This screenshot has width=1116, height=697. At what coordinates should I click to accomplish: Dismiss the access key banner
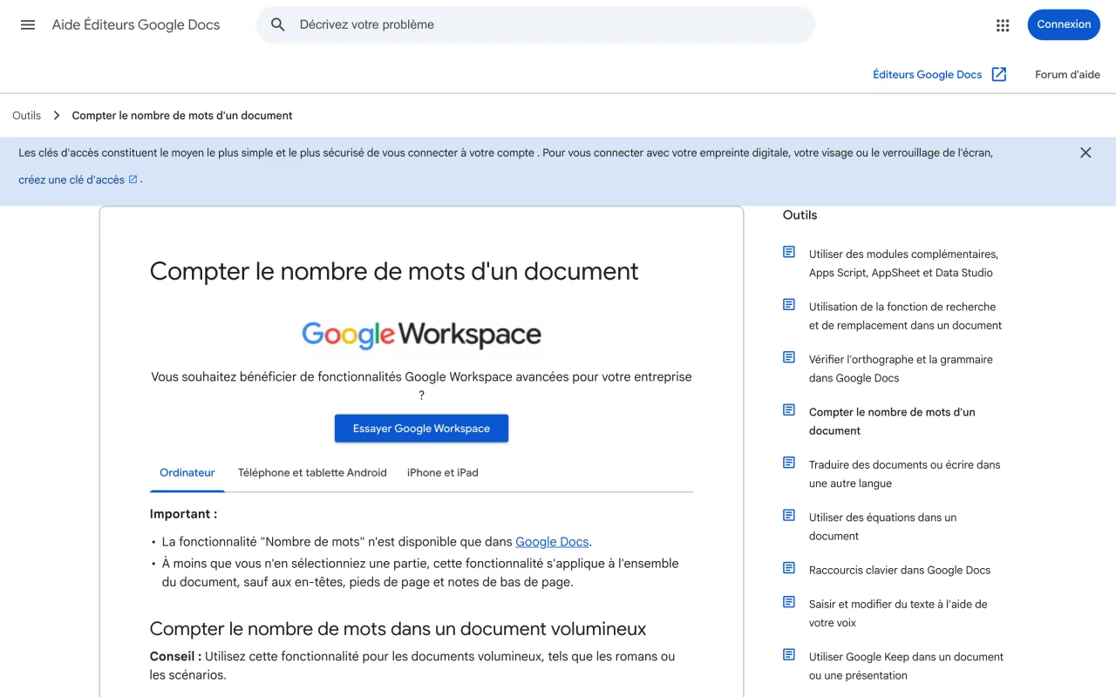[x=1085, y=152]
